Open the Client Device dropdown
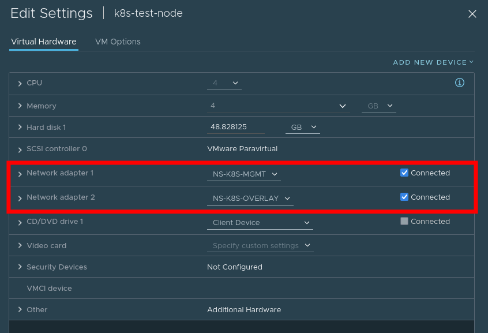Screen dimensions: 488x333 tap(260, 223)
